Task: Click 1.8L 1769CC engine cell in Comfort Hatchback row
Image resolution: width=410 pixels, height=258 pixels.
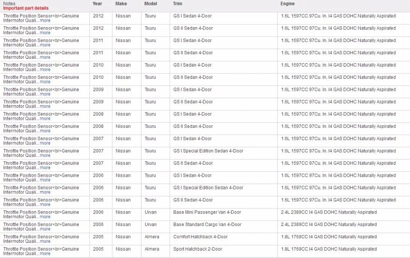Action: [329, 237]
